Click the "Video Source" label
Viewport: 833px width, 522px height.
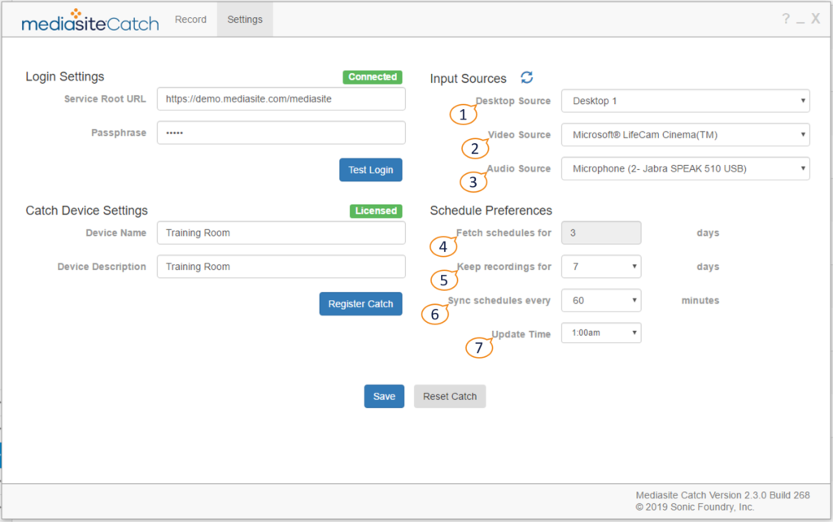519,135
